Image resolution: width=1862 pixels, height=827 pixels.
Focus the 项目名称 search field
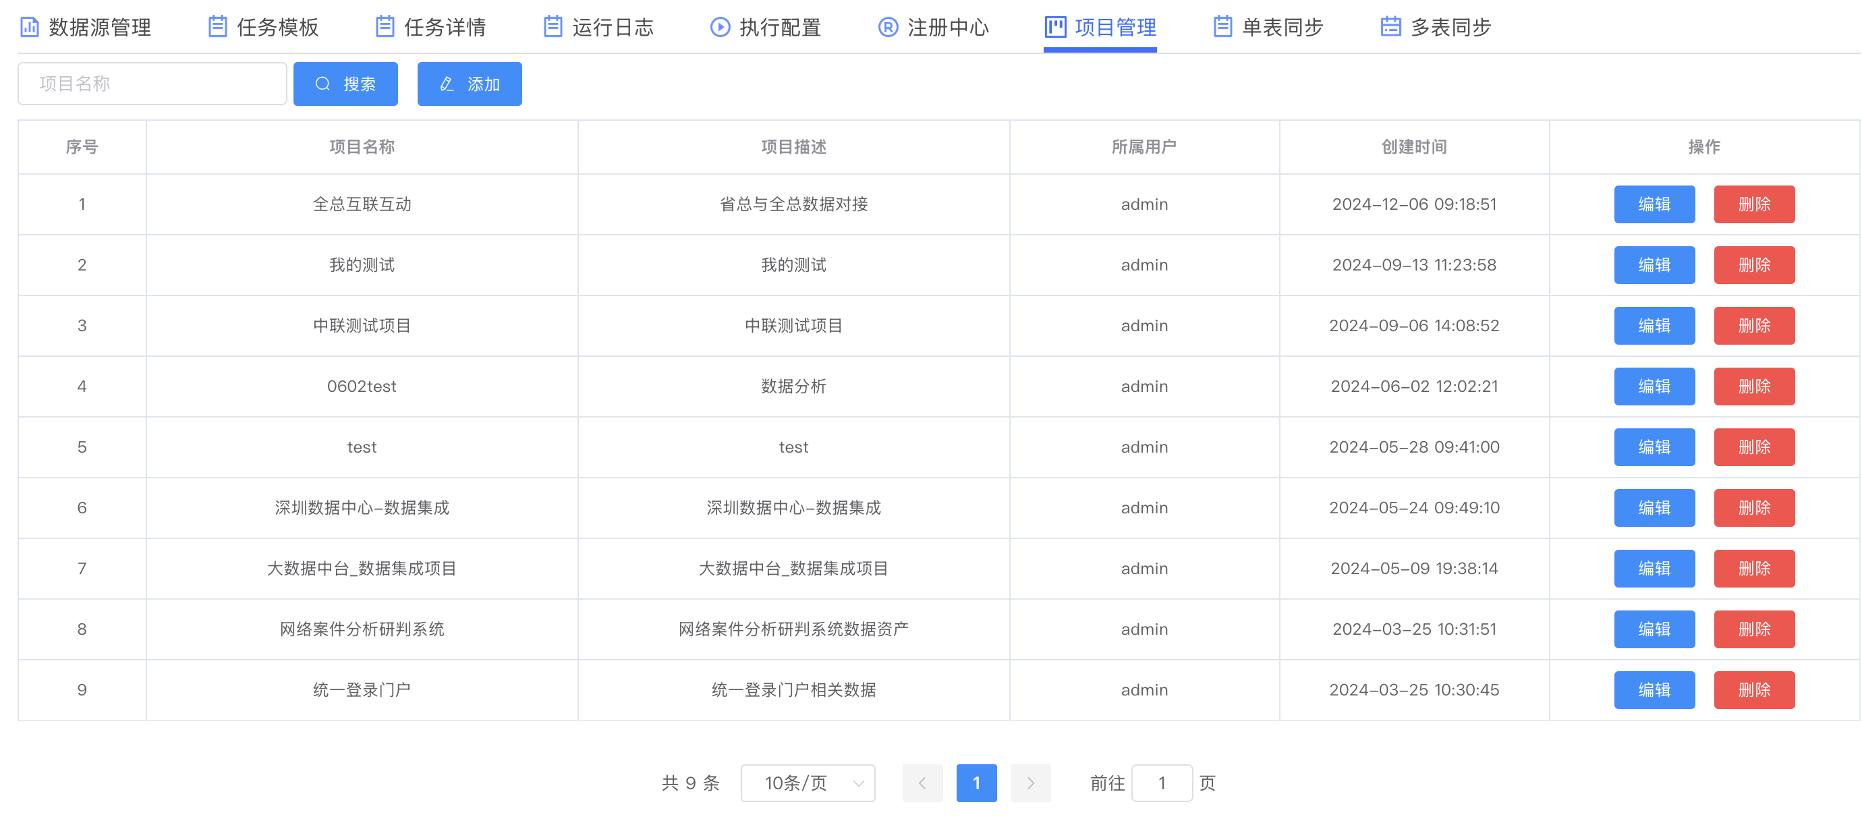click(x=152, y=84)
